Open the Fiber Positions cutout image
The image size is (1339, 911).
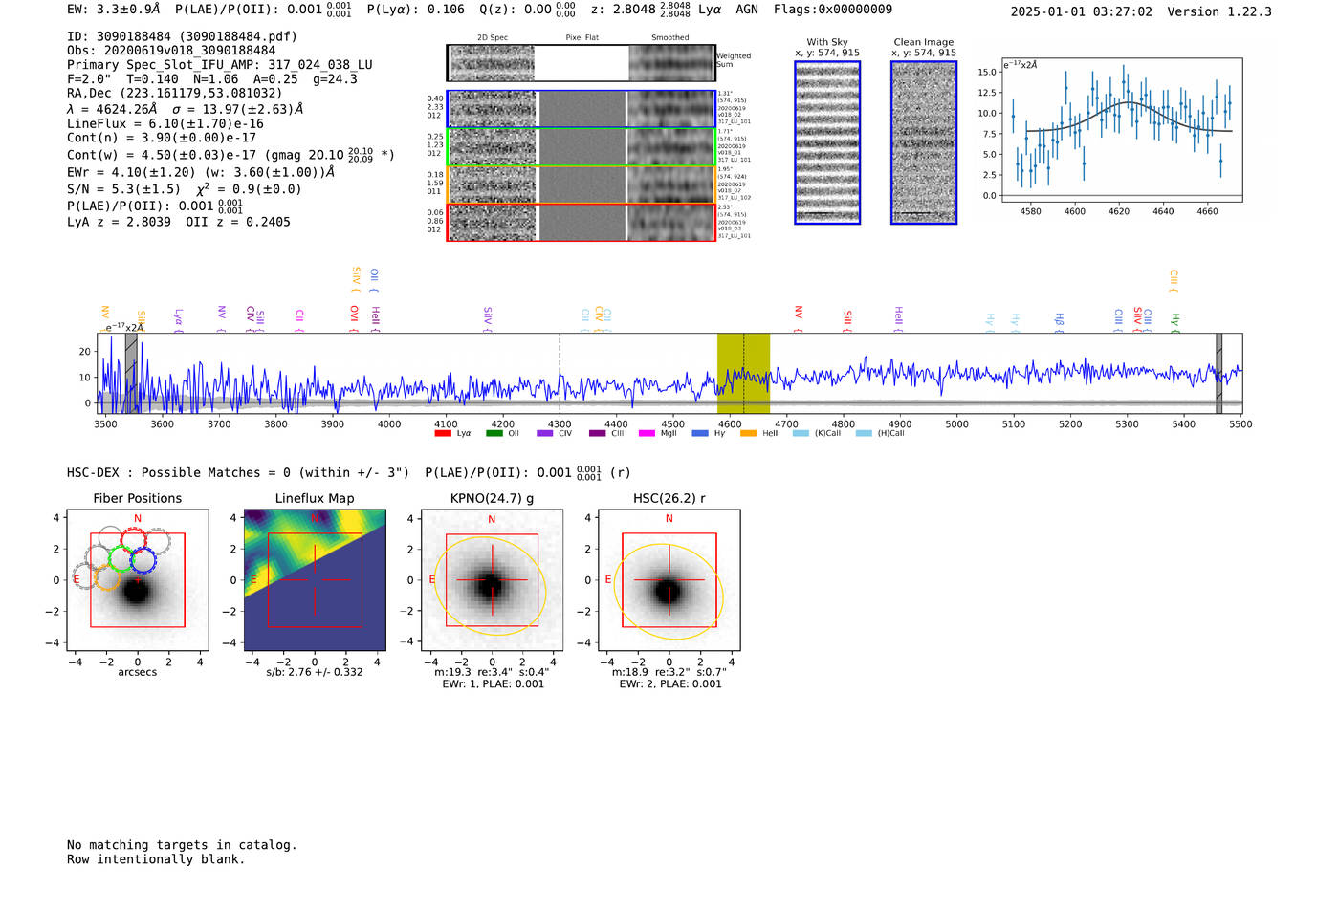click(x=138, y=580)
